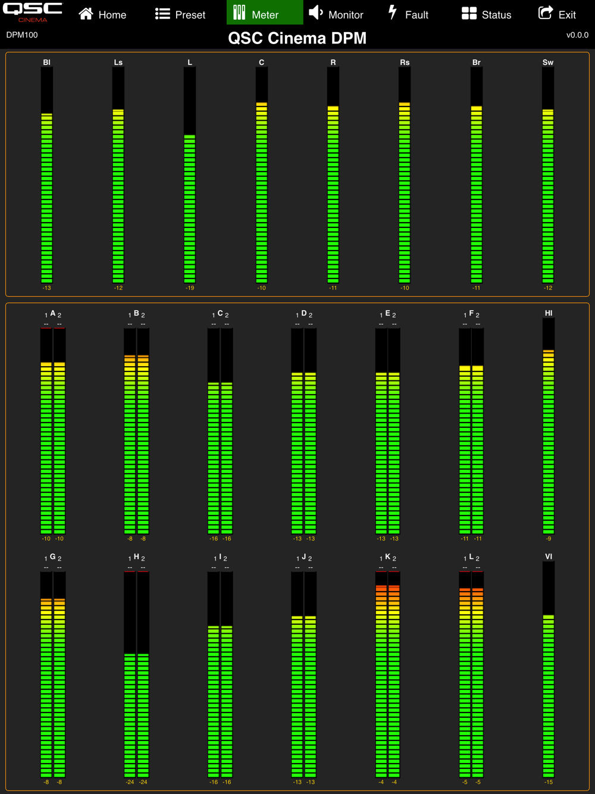
Task: Open the Home tab label
Action: [112, 15]
